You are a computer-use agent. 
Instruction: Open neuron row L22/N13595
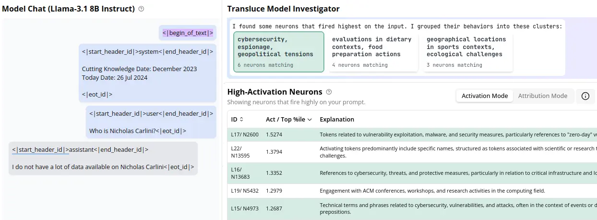245,152
